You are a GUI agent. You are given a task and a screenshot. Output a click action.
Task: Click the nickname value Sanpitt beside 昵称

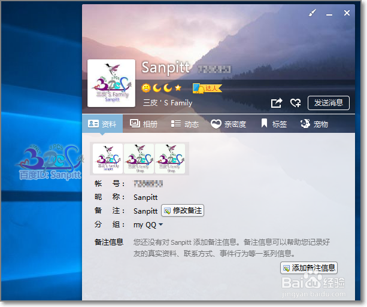coord(145,197)
